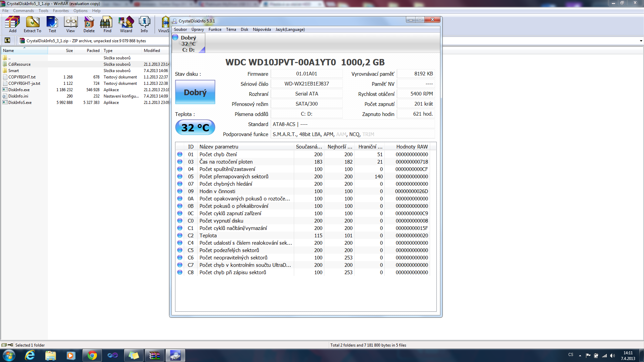Click the 32 °C temperature button

tap(195, 128)
